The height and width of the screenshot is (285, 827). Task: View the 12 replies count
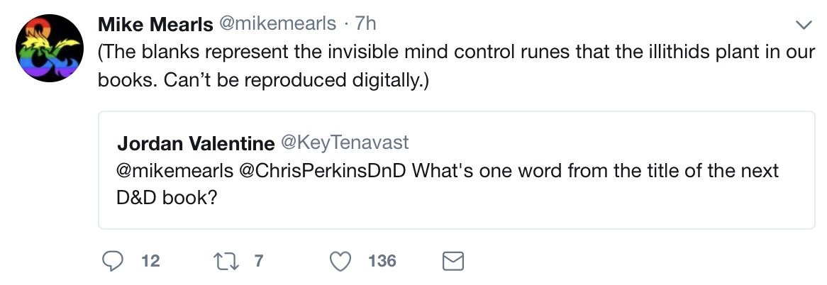tap(150, 261)
